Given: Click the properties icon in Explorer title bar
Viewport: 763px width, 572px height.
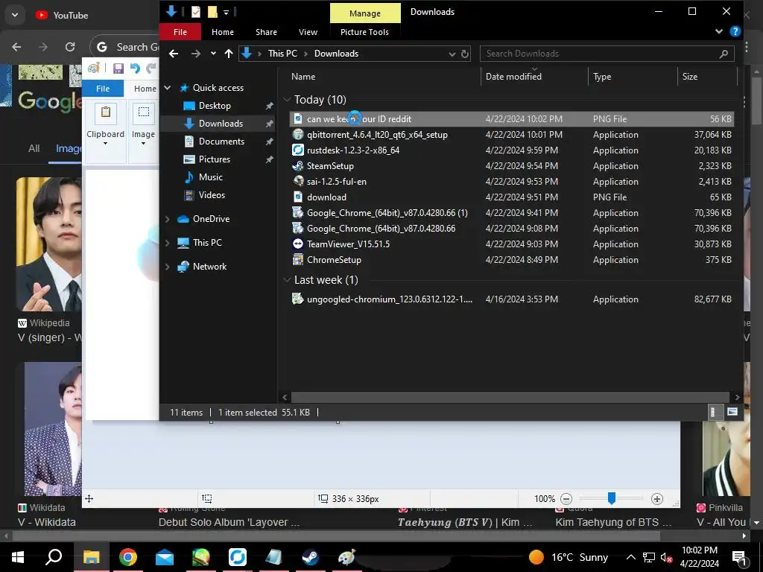Looking at the screenshot, I should (x=196, y=12).
